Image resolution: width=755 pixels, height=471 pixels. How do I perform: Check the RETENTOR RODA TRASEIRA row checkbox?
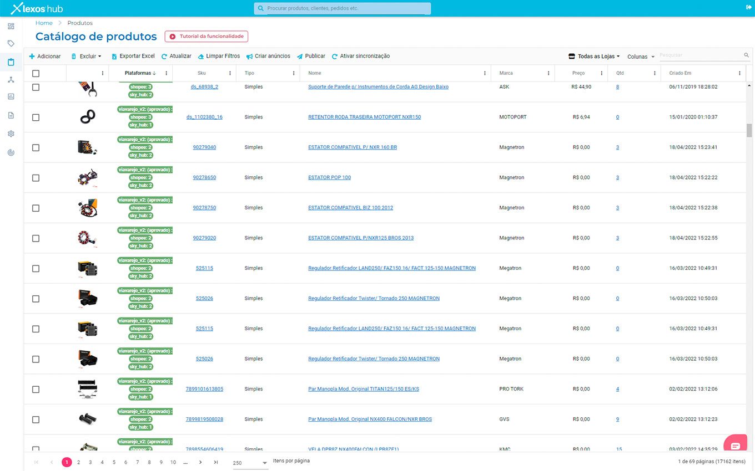(36, 117)
